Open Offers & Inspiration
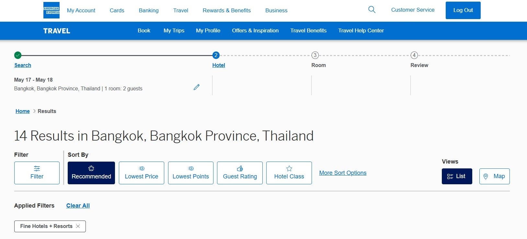 255,30
